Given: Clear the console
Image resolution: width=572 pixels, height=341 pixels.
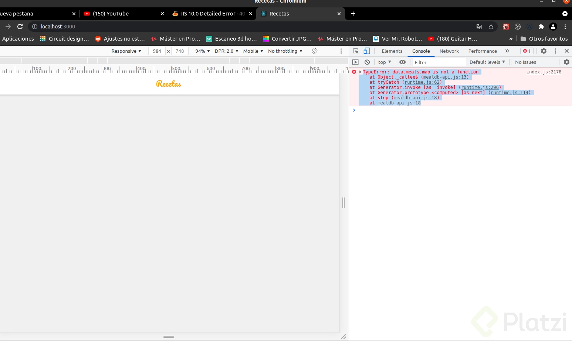Looking at the screenshot, I should tap(367, 62).
